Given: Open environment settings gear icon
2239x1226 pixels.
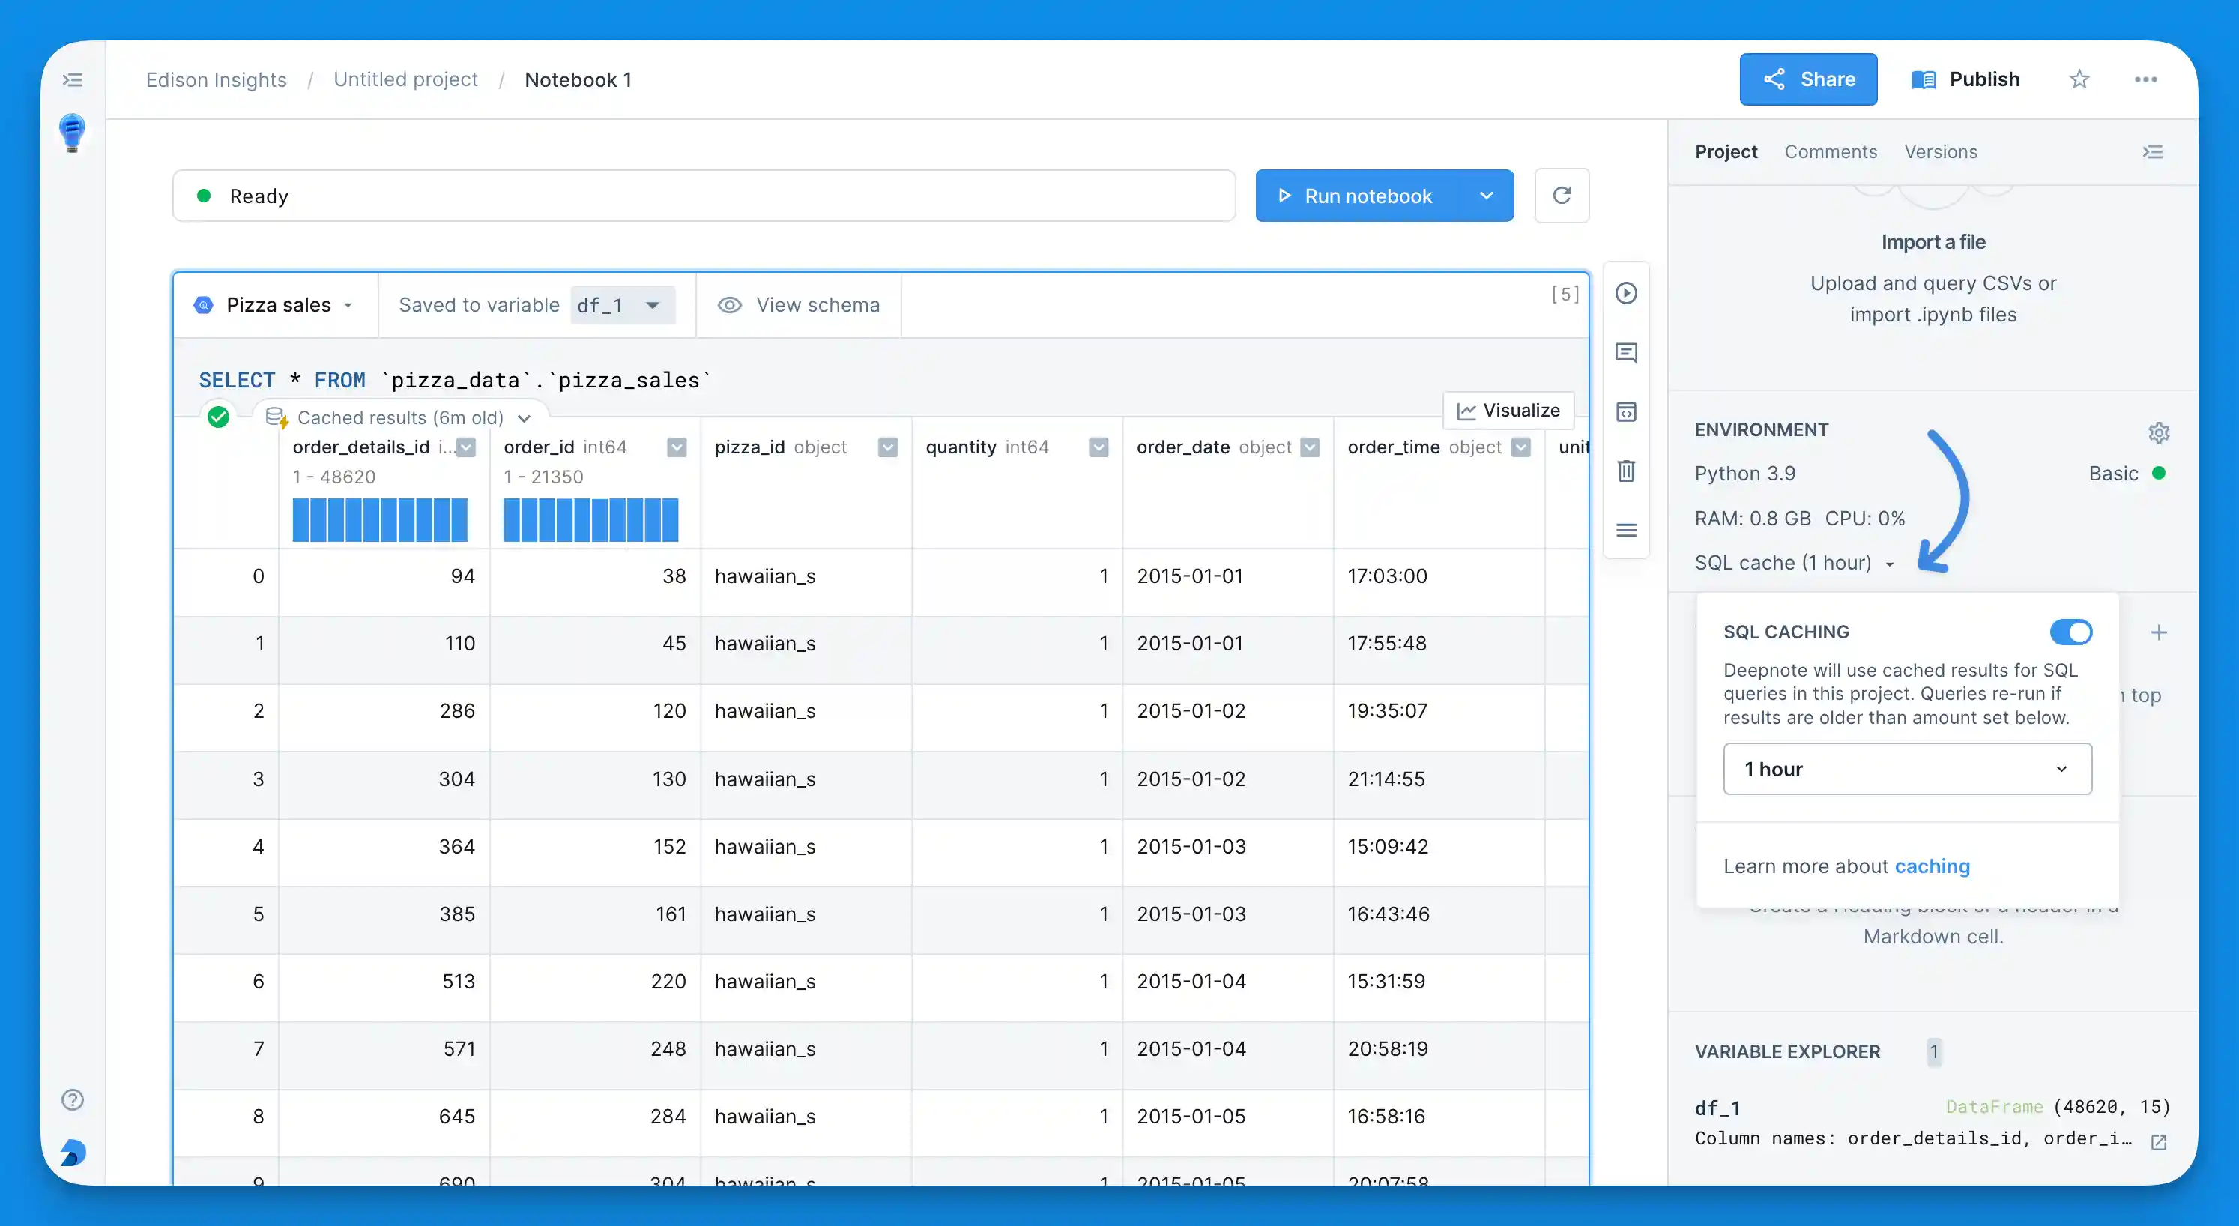Looking at the screenshot, I should [x=2159, y=432].
